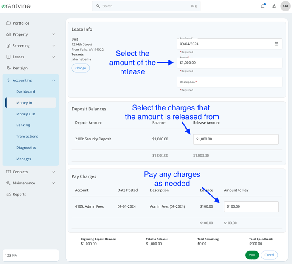Open the user profile icon in header
Image resolution: width=292 pixels, height=264 pixels.
[274, 6]
